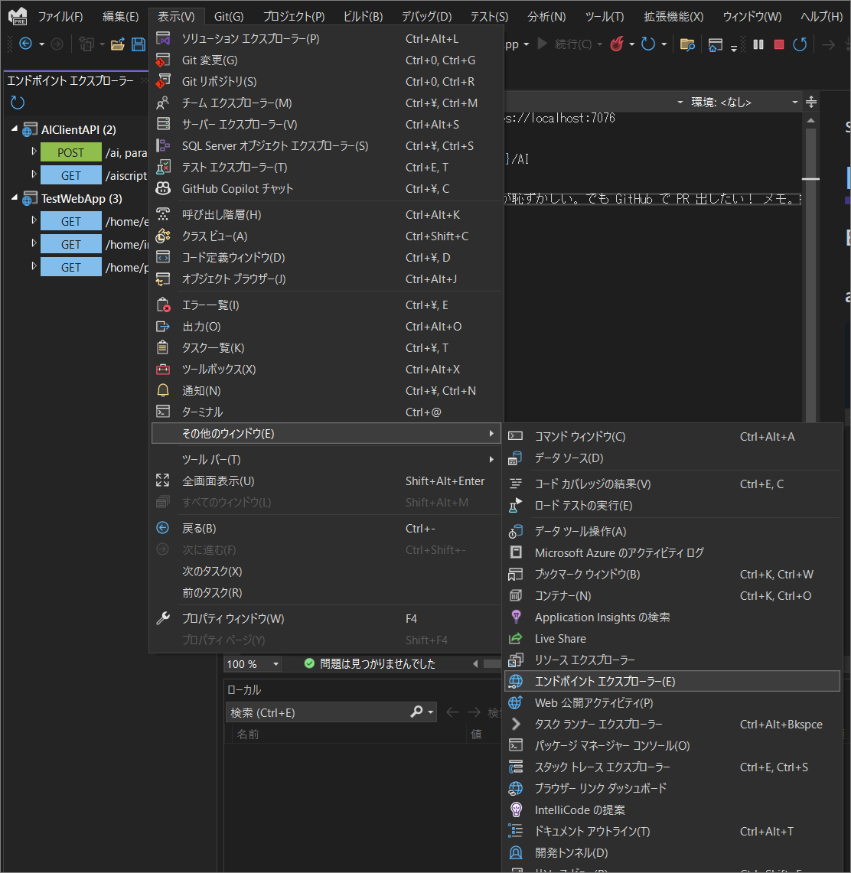Open the 拡張機能(X) menu
This screenshot has width=851, height=873.
673,17
